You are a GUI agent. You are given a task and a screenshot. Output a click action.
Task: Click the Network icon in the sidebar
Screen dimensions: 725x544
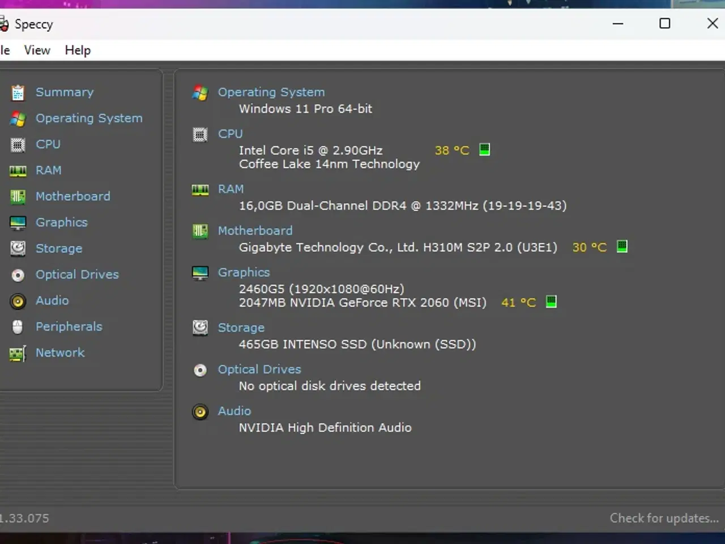(x=18, y=352)
